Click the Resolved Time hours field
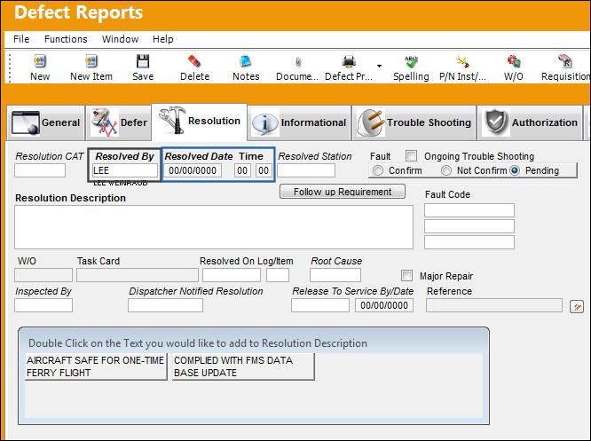591x441 pixels. (242, 170)
